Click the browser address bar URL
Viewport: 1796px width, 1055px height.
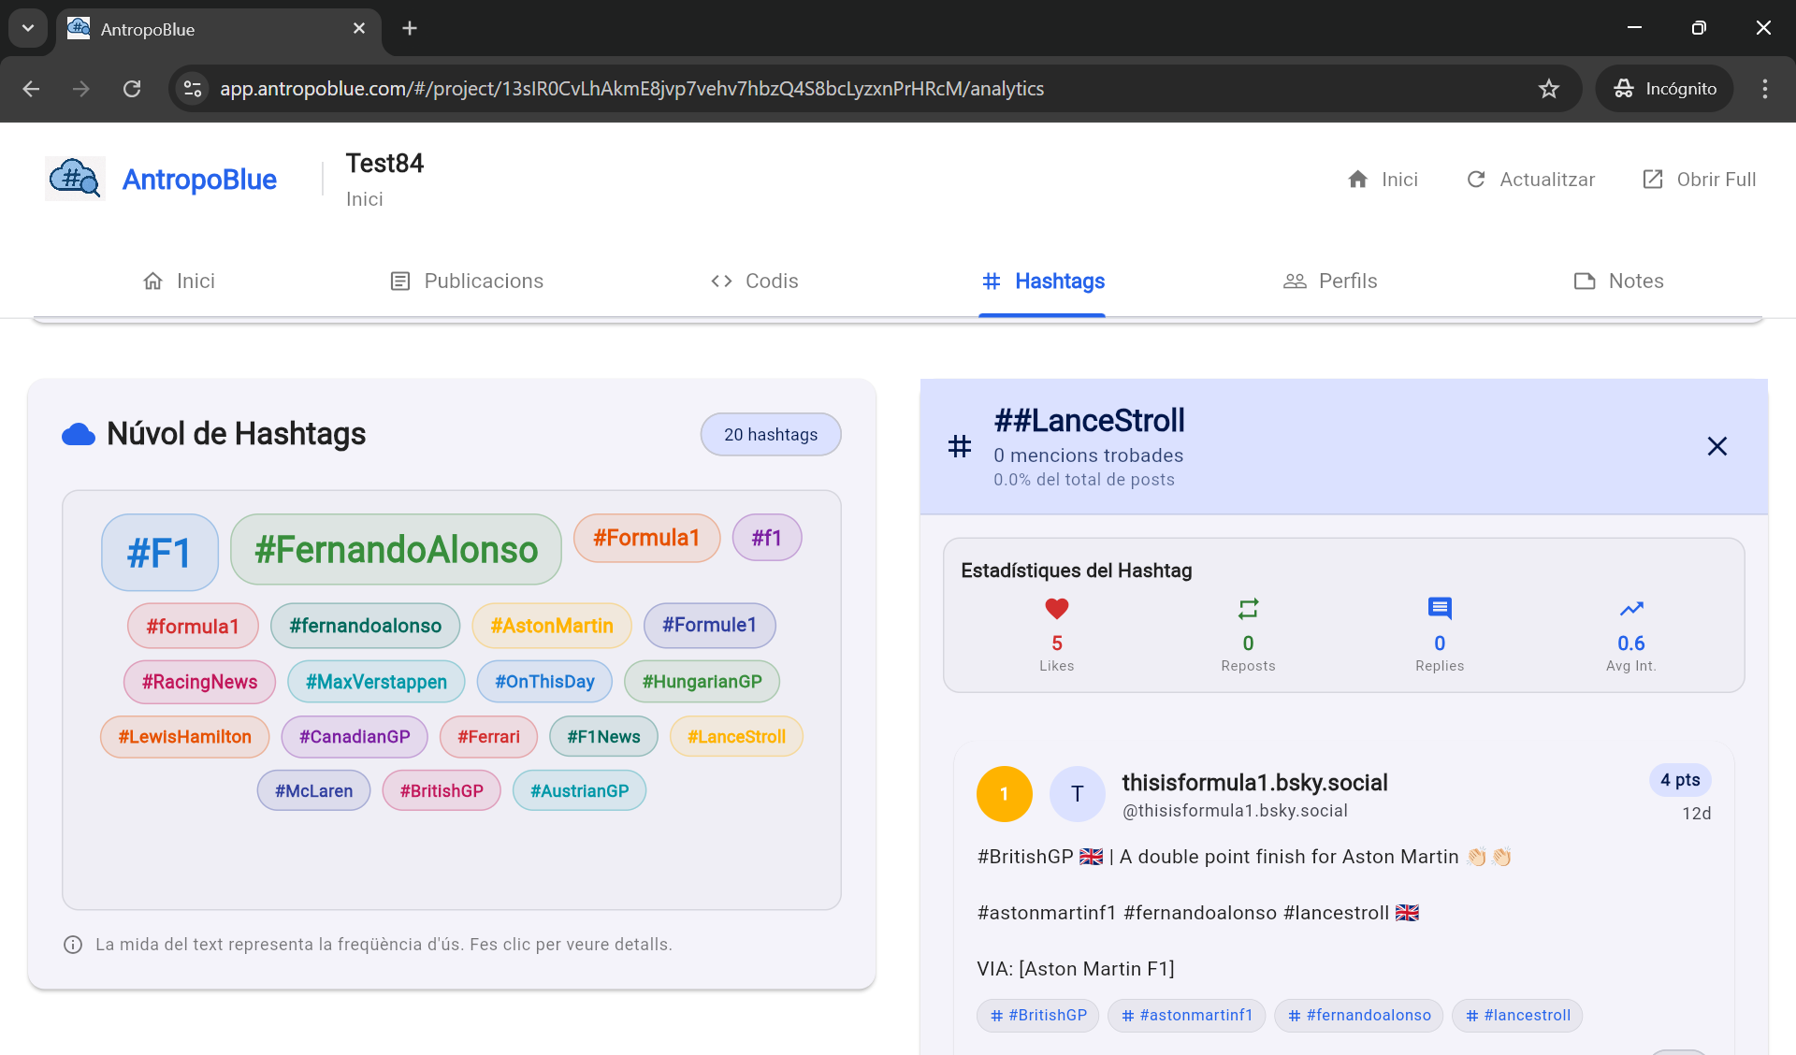point(631,89)
